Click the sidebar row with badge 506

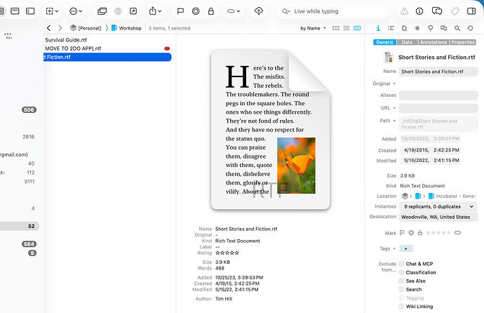(x=20, y=110)
